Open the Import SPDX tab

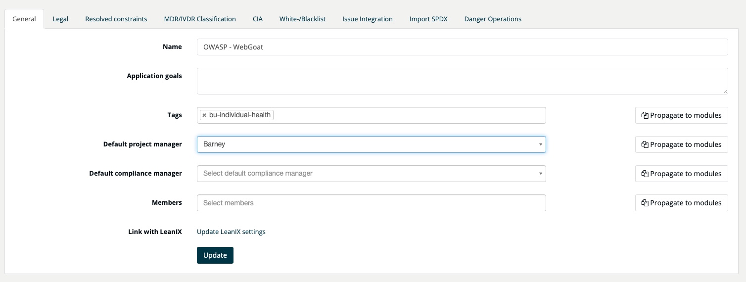[x=428, y=19]
